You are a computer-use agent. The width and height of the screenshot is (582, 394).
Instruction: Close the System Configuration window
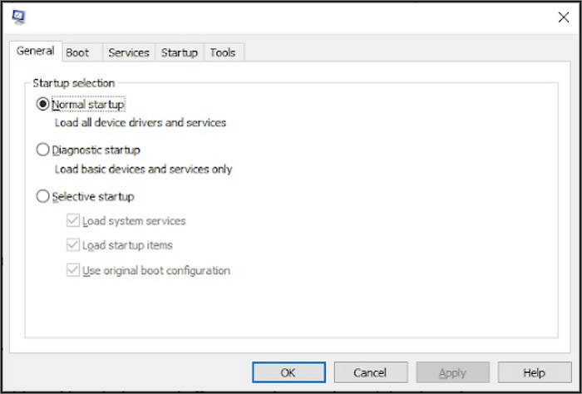tap(563, 17)
